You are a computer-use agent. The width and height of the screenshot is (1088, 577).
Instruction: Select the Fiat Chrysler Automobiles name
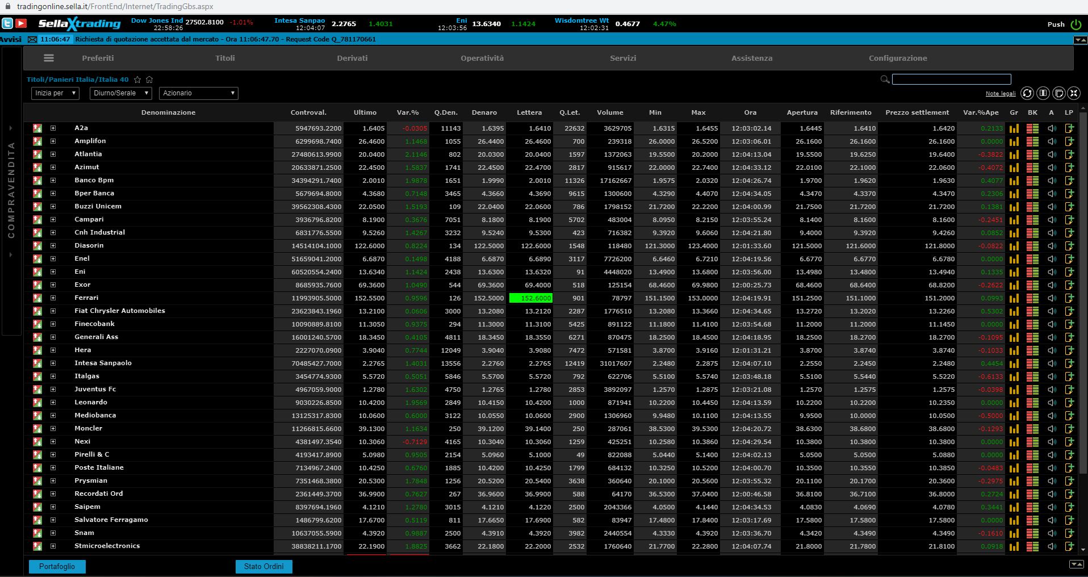point(120,311)
